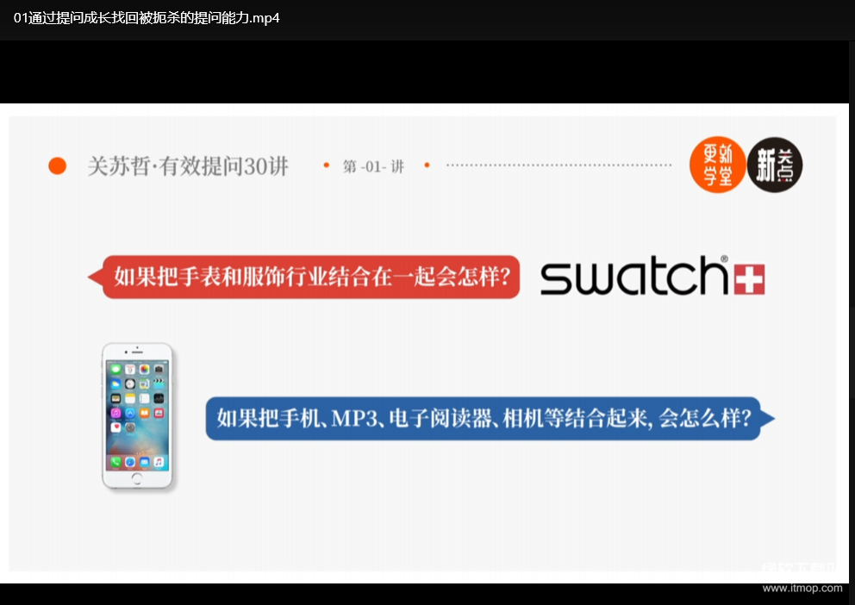Click the red bubble asking about 手表和服饰行业
855x605 pixels.
[x=304, y=277]
